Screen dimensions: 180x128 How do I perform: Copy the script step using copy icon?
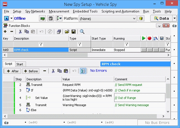coord(59,71)
